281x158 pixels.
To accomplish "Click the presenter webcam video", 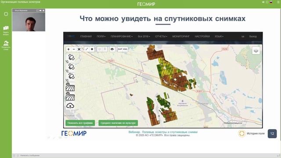I will [x=29, y=22].
